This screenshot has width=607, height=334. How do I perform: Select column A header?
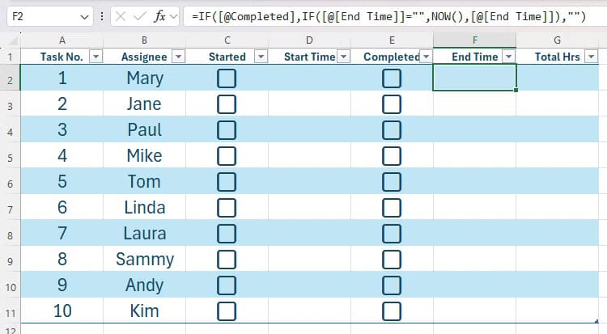click(62, 40)
